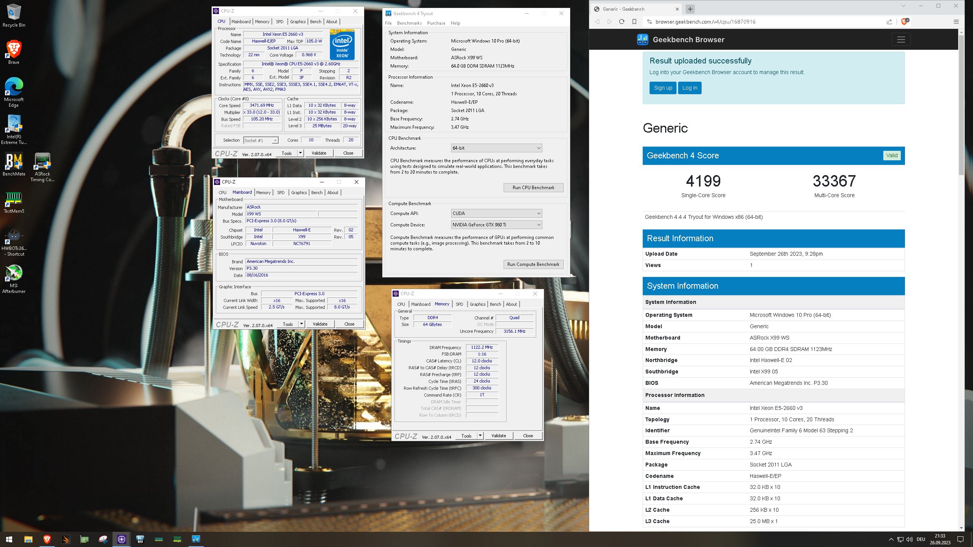This screenshot has width=973, height=547.
Task: Open the Benchmarks menu in Geekbench
Action: (x=409, y=23)
